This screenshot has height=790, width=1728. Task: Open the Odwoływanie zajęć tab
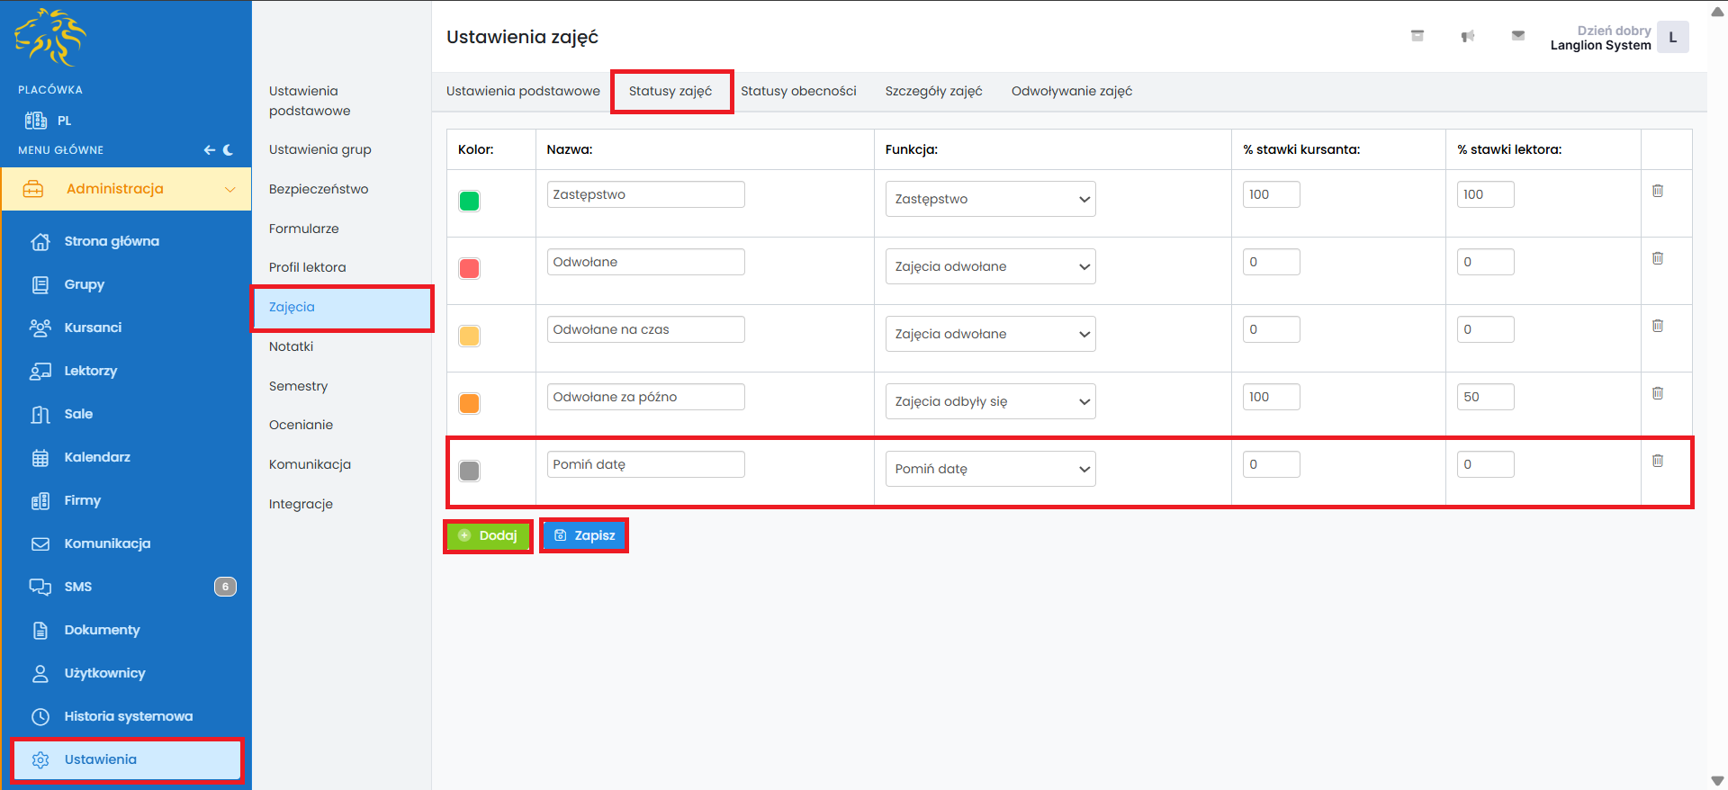pyautogui.click(x=1071, y=91)
